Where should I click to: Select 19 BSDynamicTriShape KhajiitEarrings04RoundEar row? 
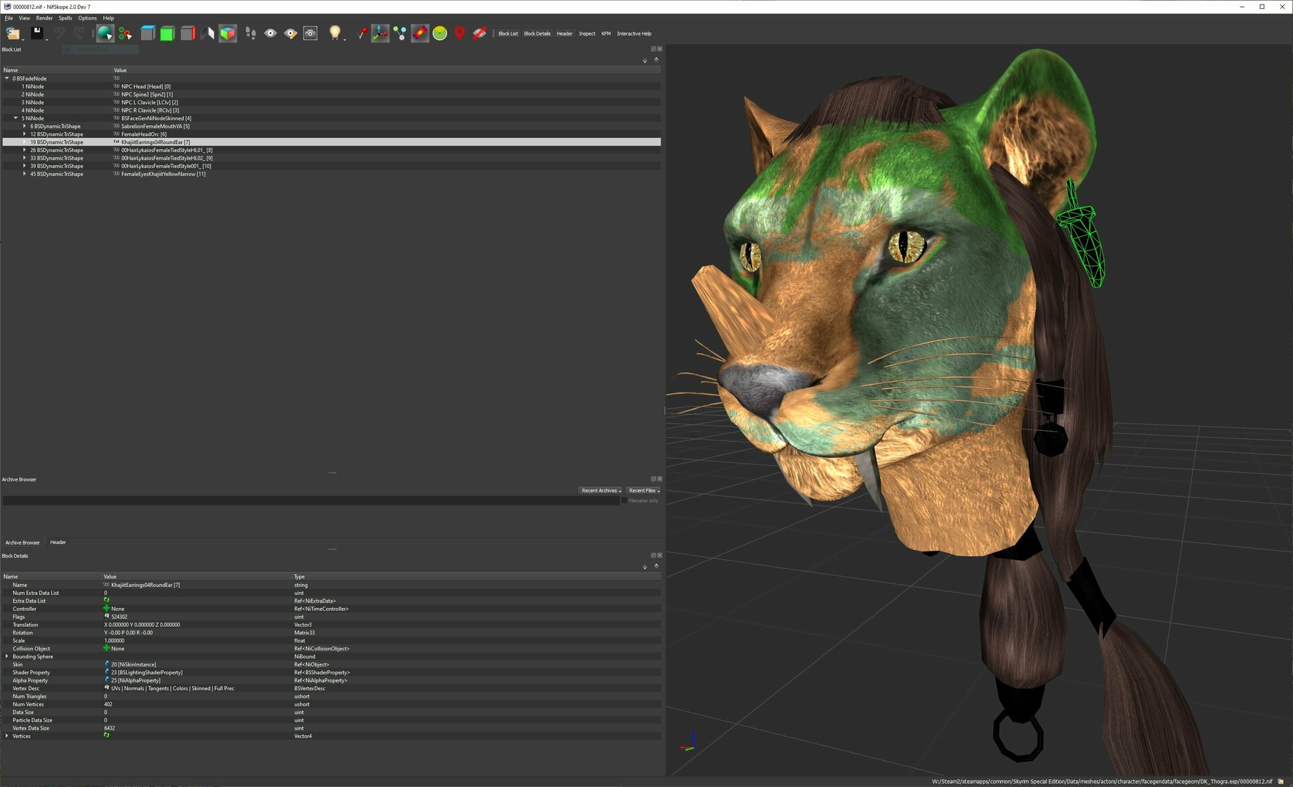pos(331,142)
